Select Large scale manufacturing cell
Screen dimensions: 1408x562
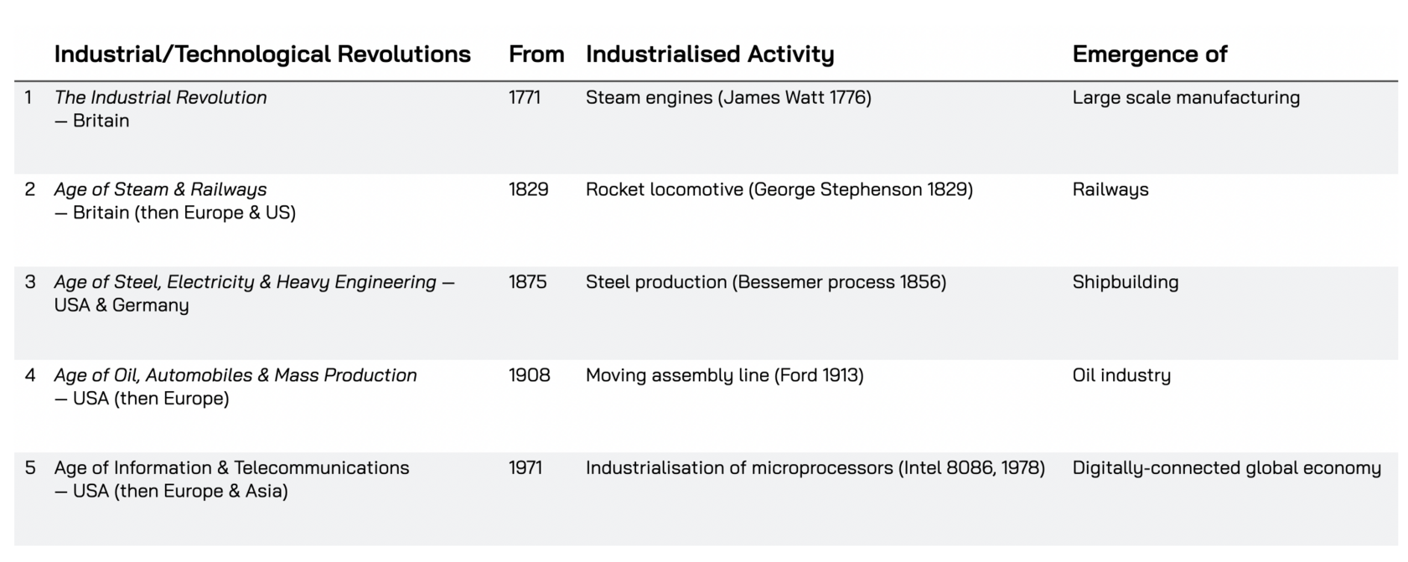click(1186, 97)
